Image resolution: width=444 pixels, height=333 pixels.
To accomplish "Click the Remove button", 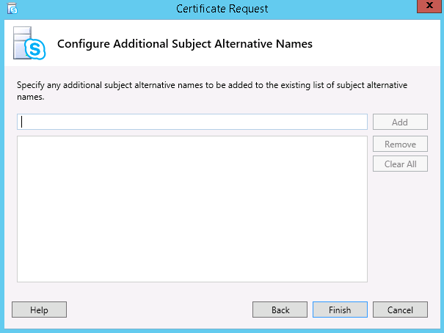I will point(400,144).
